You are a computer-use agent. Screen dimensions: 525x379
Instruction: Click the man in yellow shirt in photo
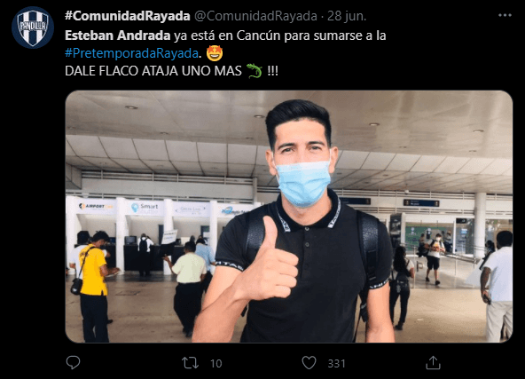tap(92, 286)
